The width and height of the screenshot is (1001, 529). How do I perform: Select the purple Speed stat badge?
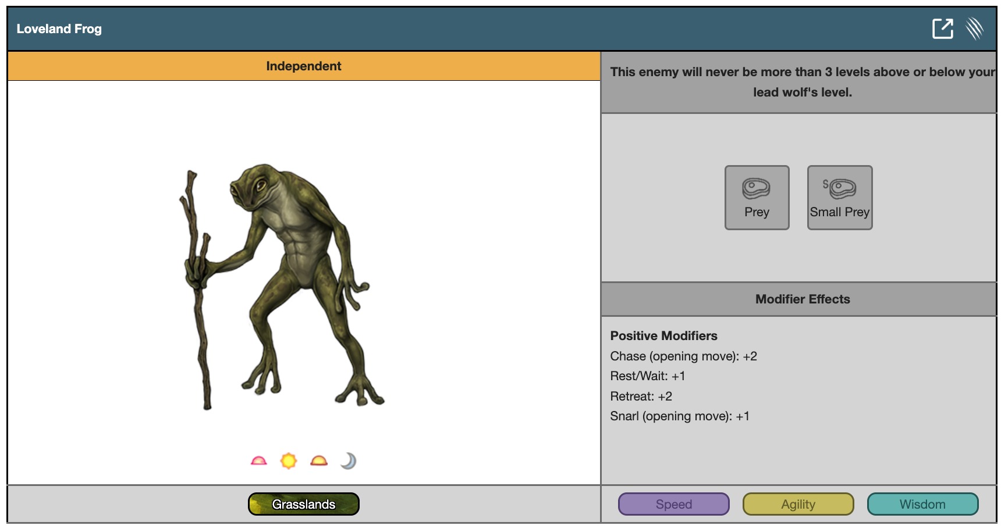pos(673,504)
